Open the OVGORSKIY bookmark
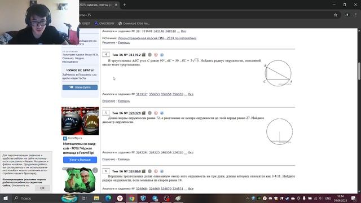 point(104,23)
